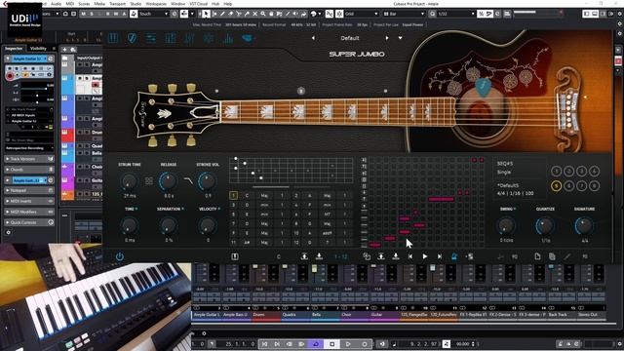Open the Transport menu

117,4
